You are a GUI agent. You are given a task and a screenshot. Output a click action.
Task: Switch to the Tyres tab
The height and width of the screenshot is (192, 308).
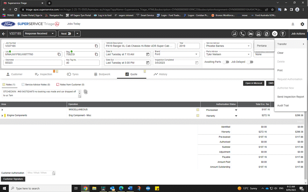(x=73, y=74)
